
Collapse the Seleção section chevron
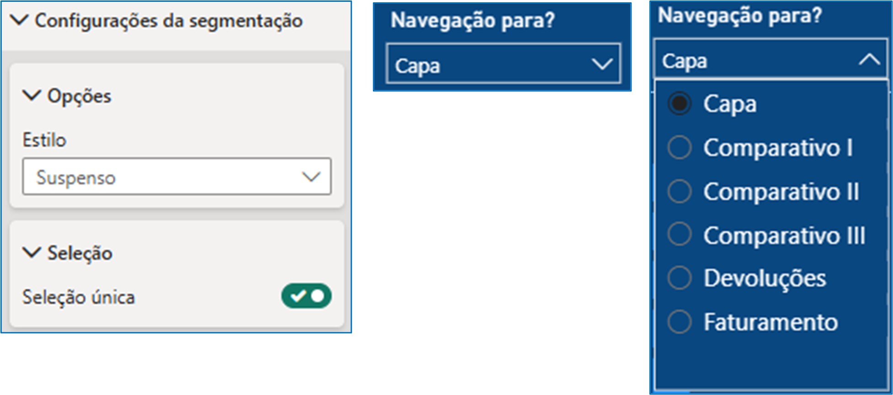(32, 252)
